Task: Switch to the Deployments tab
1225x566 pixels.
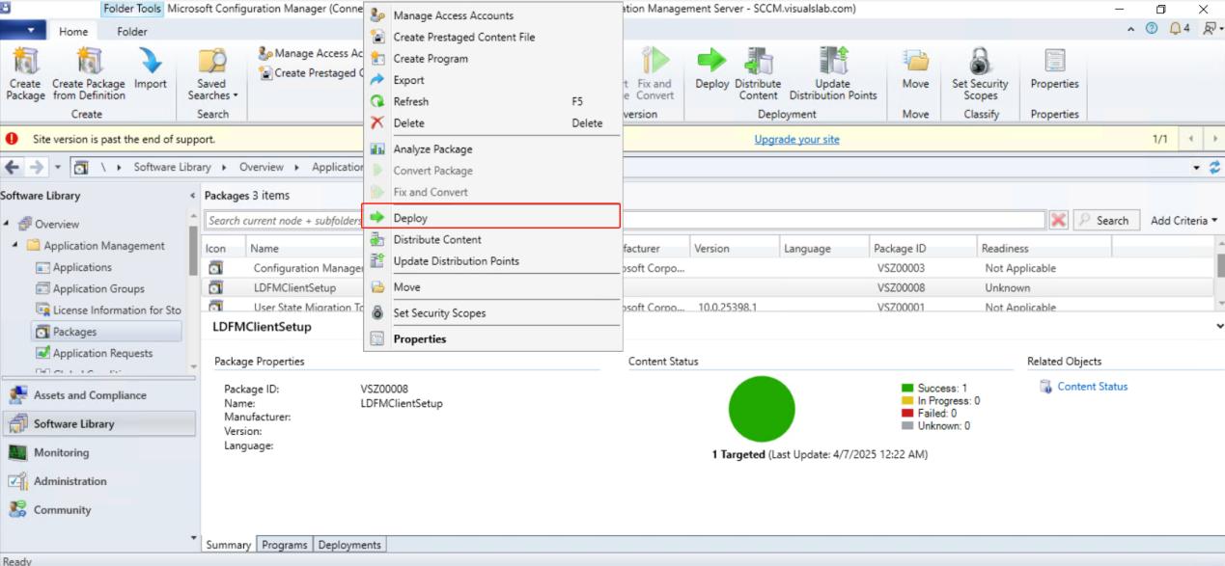Action: [x=349, y=545]
